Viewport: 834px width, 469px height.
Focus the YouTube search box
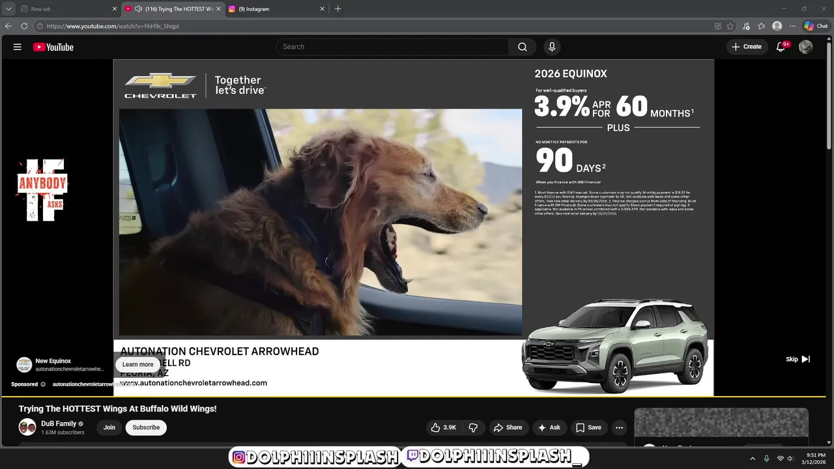tap(393, 47)
